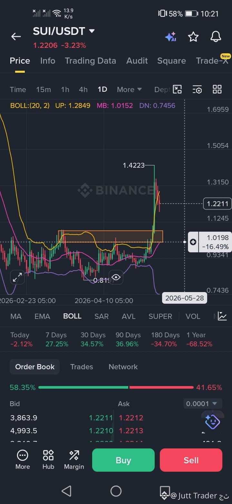Open the floating chatbot assistant icon
The height and width of the screenshot is (504, 232).
point(212,422)
